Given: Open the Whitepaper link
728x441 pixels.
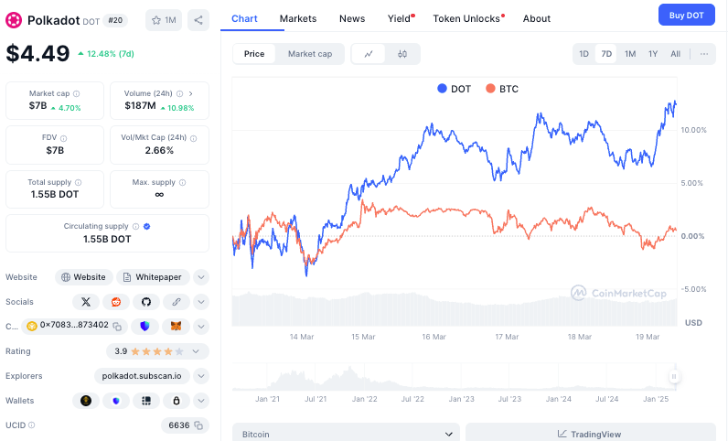Looking at the screenshot, I should pyautogui.click(x=153, y=277).
